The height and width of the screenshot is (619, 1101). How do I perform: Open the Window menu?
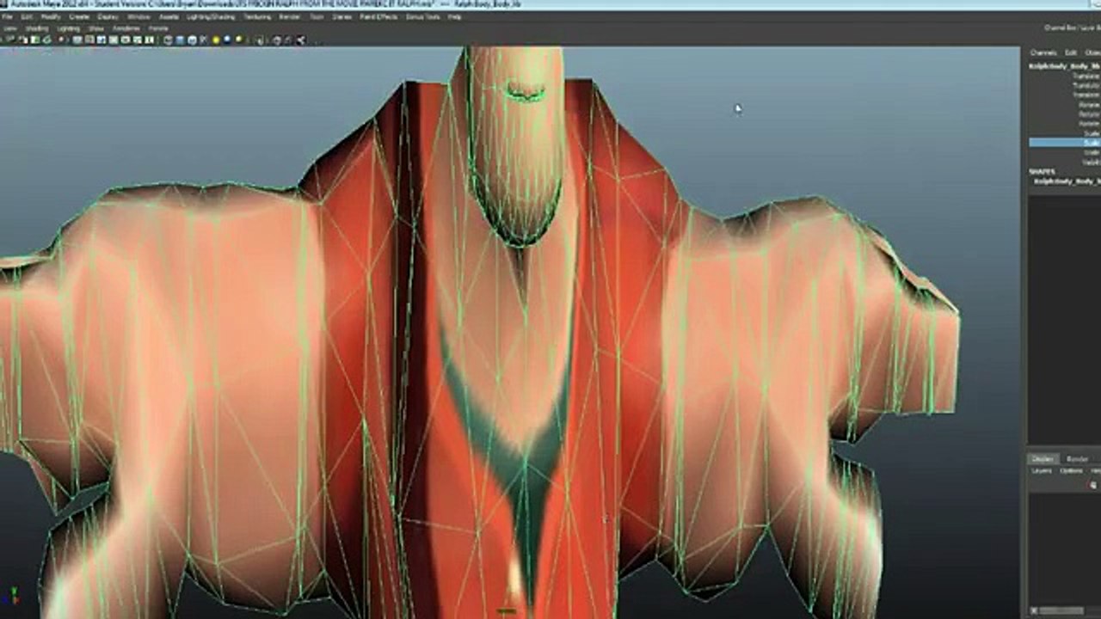(138, 16)
